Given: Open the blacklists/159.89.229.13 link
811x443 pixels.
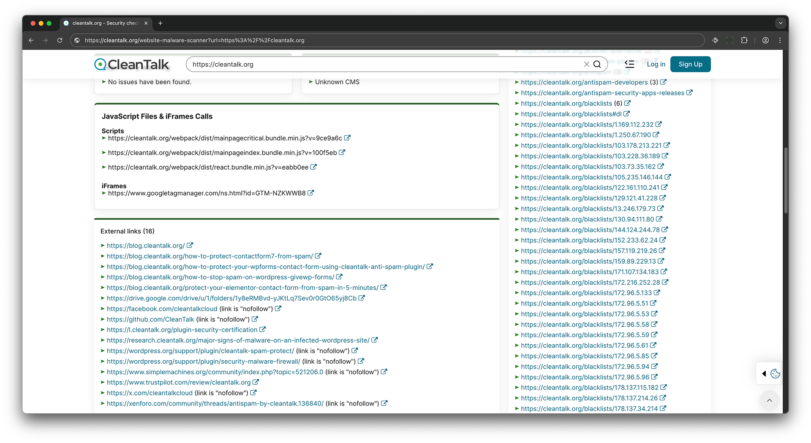Looking at the screenshot, I should [x=588, y=261].
